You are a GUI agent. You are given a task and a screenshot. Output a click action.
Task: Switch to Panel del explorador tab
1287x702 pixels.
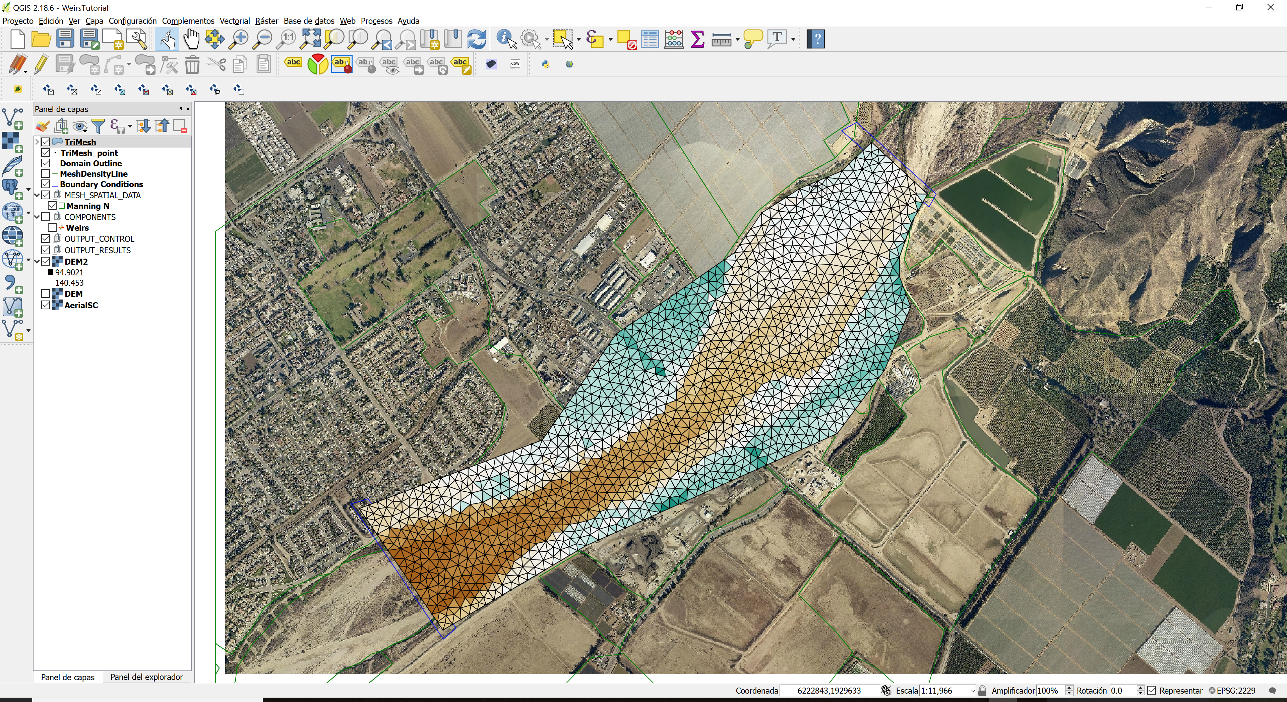(x=146, y=677)
